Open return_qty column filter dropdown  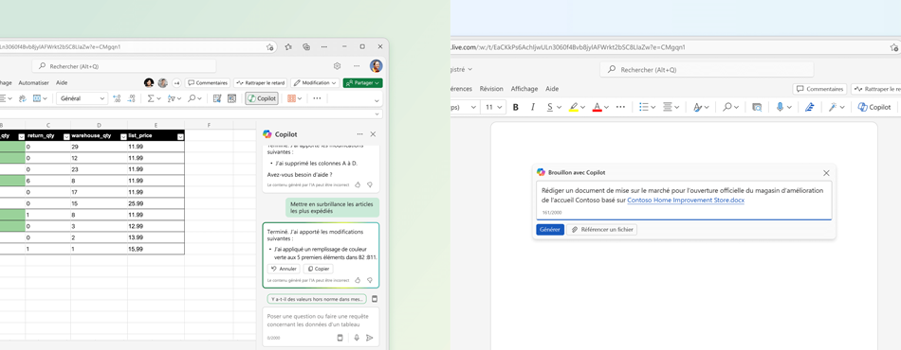coord(66,136)
